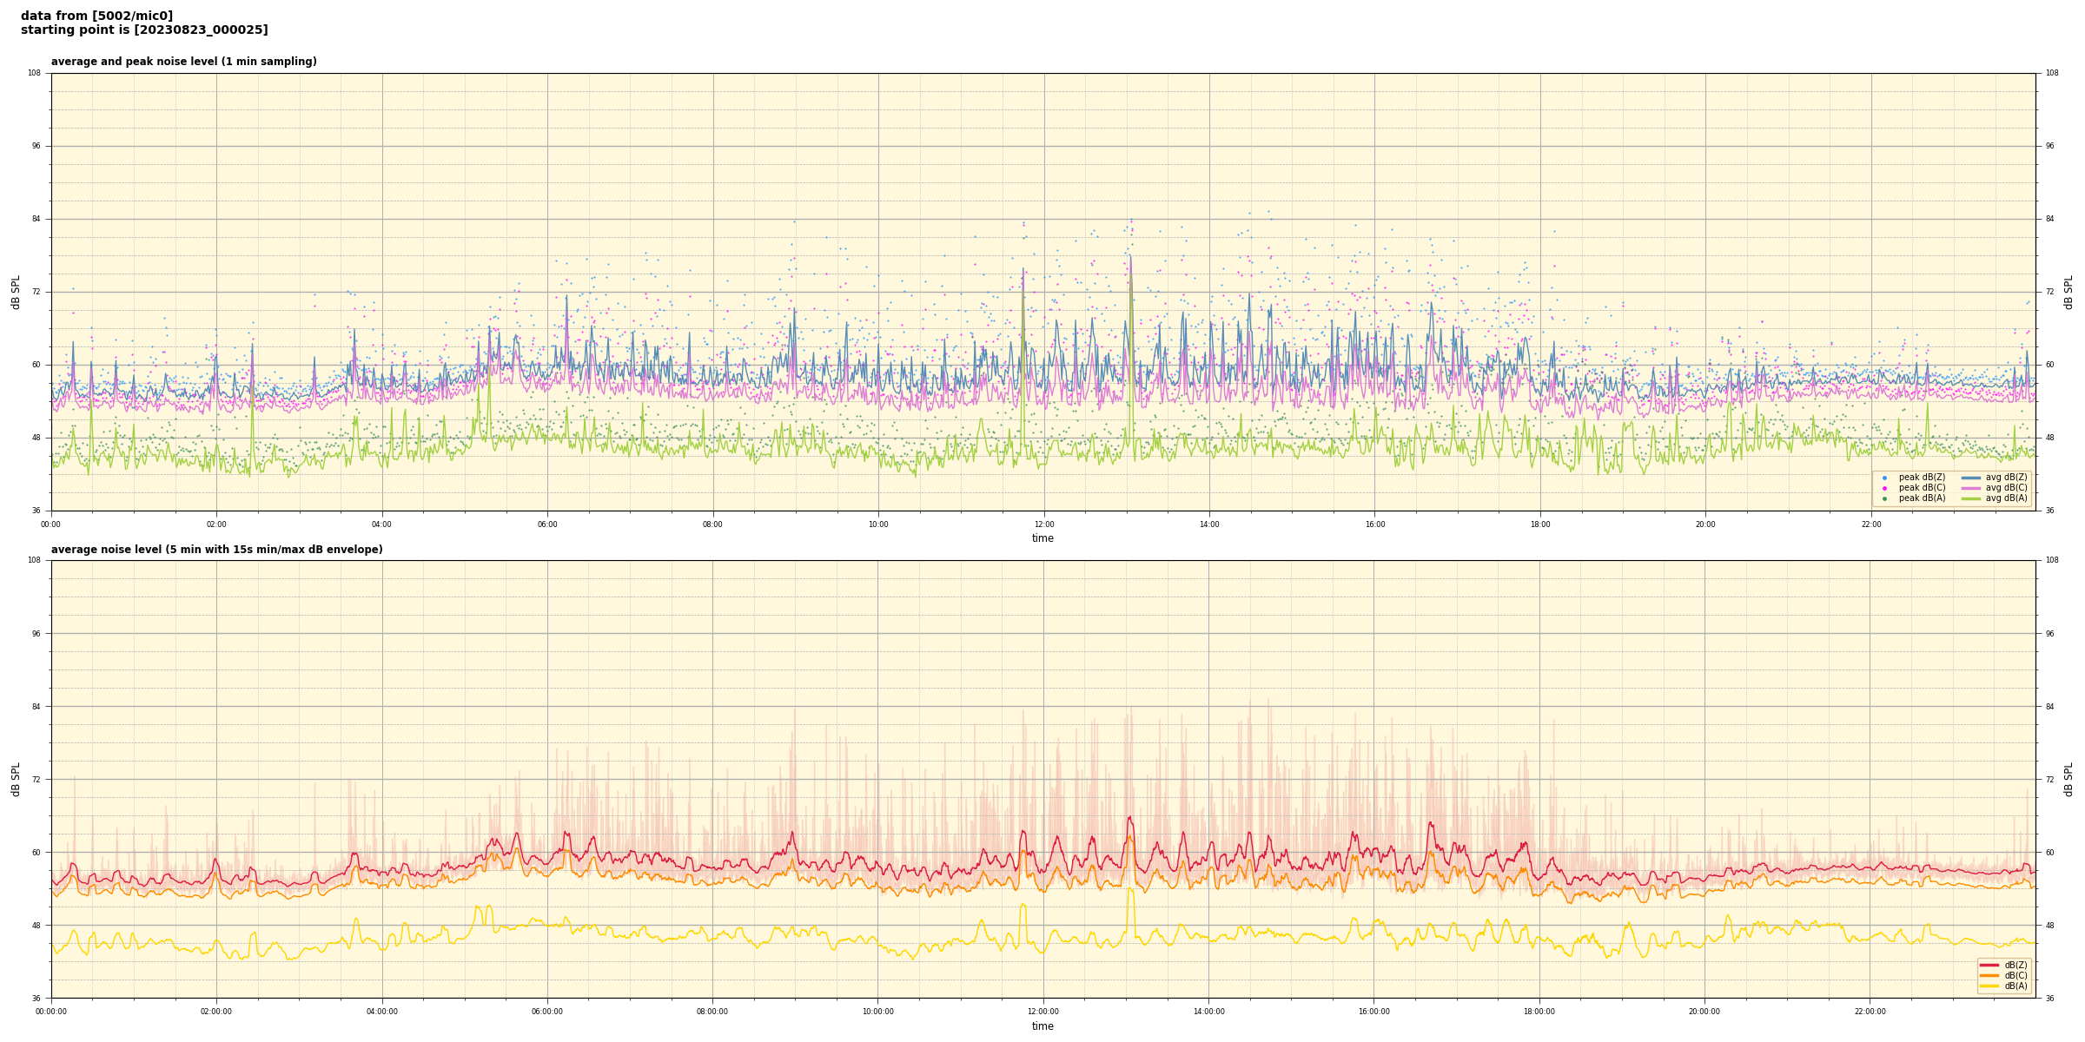Click red dB(Z) swatch in bottom legend

coord(1989,965)
